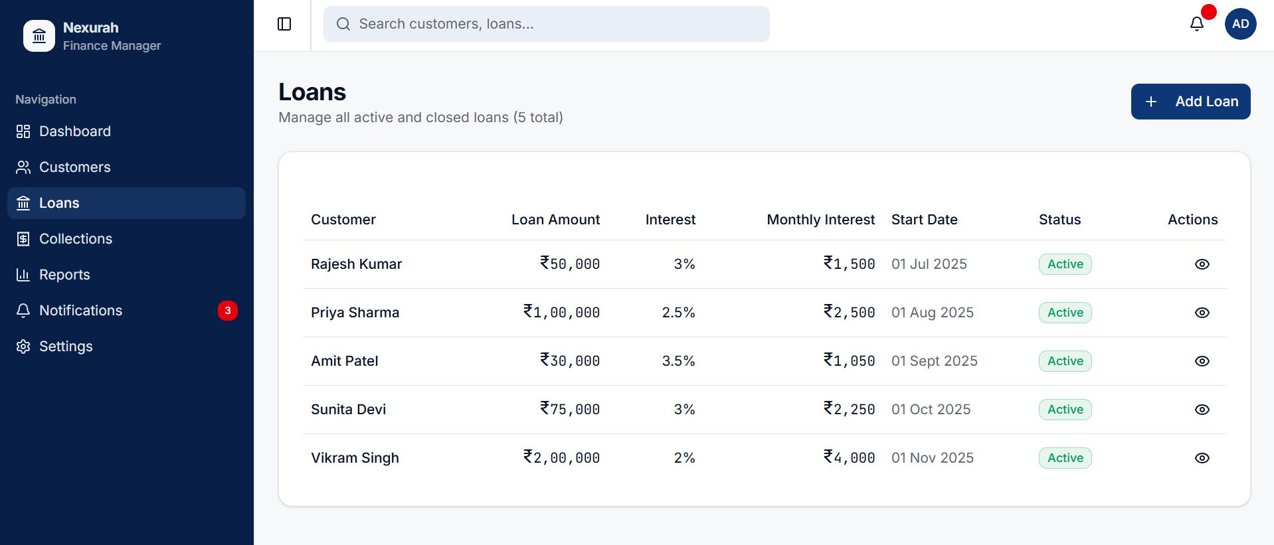Click the Loans page heading
This screenshot has width=1274, height=545.
[x=312, y=92]
